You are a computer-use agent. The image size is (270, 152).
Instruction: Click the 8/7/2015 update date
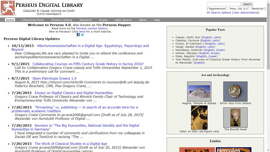click(21, 78)
